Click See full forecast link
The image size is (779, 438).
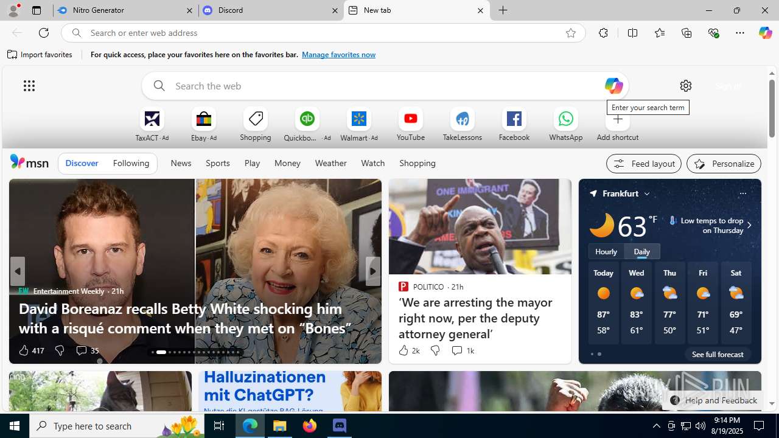[718, 354]
